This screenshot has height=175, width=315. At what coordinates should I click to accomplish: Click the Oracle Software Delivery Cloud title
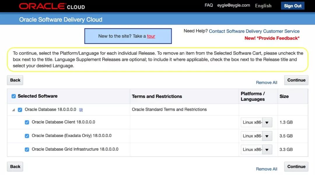(x=61, y=20)
